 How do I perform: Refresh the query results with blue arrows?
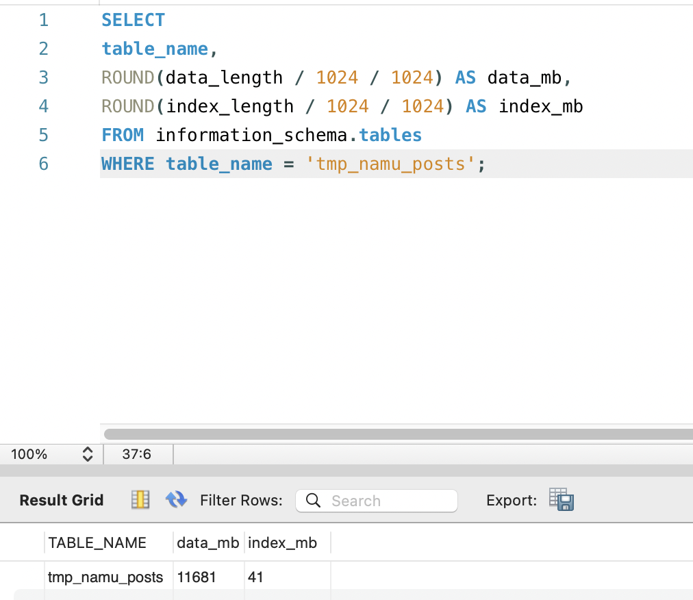pyautogui.click(x=176, y=500)
